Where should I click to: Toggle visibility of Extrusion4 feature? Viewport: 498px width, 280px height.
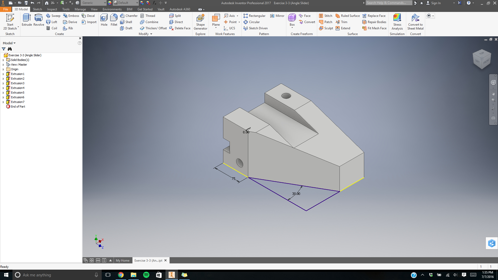tap(17, 88)
